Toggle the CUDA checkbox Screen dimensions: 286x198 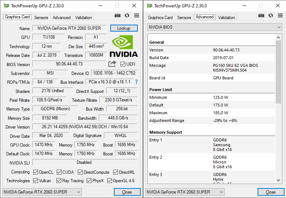coord(59,172)
